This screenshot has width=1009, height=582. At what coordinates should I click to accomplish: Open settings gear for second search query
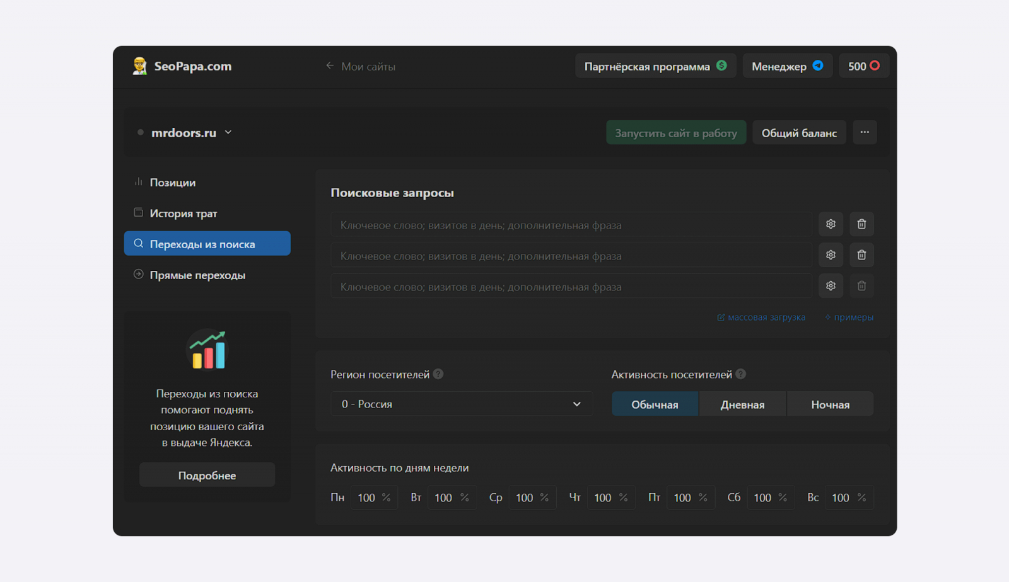click(831, 255)
